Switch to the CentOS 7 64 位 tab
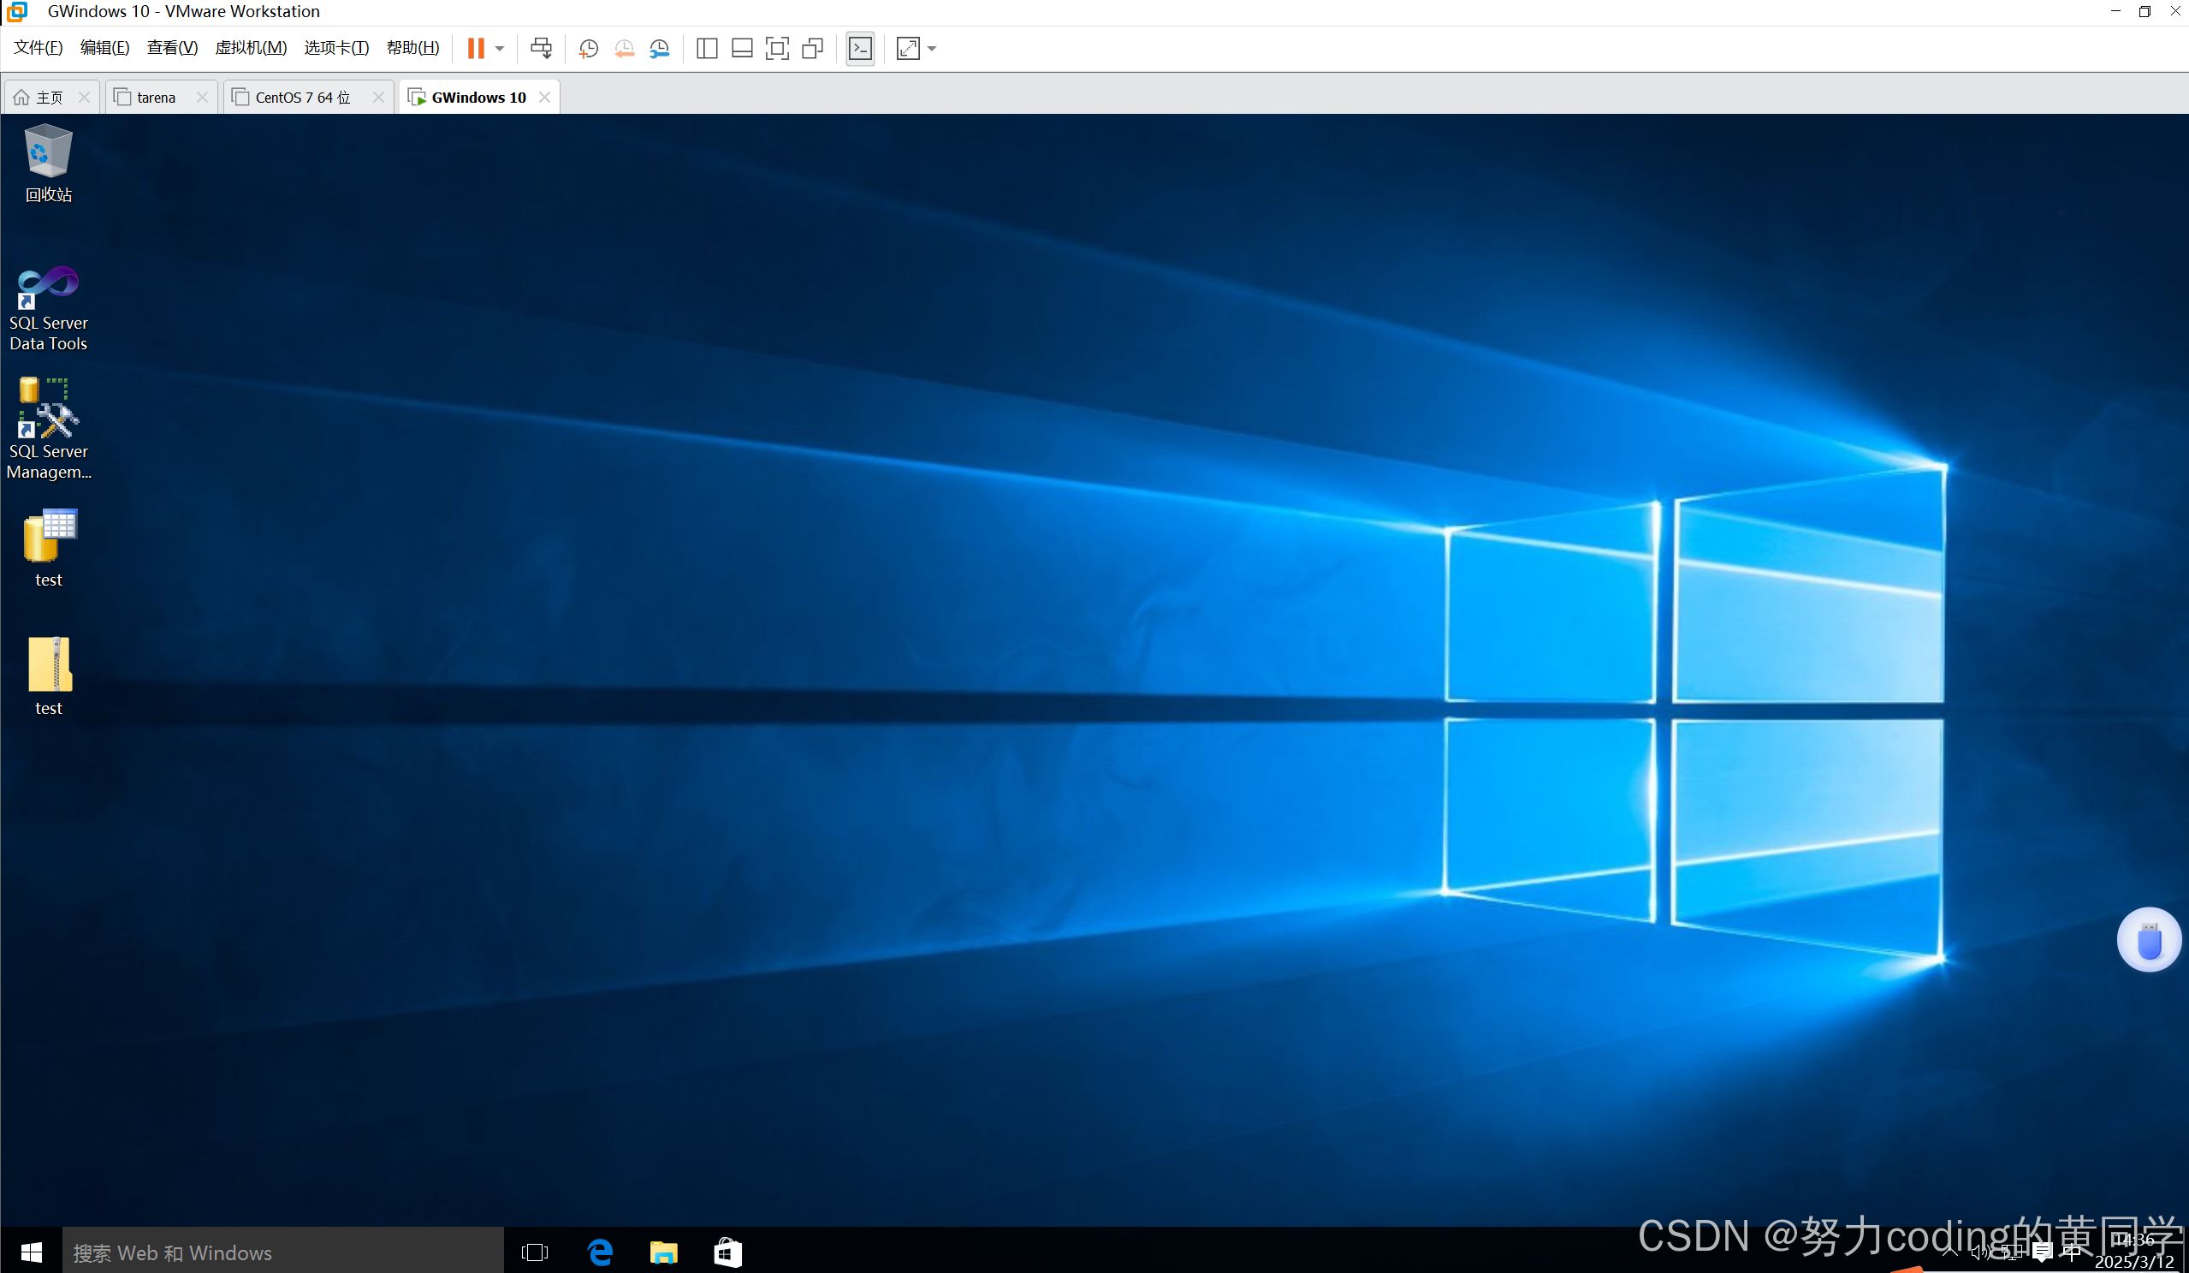This screenshot has width=2189, height=1273. (301, 98)
